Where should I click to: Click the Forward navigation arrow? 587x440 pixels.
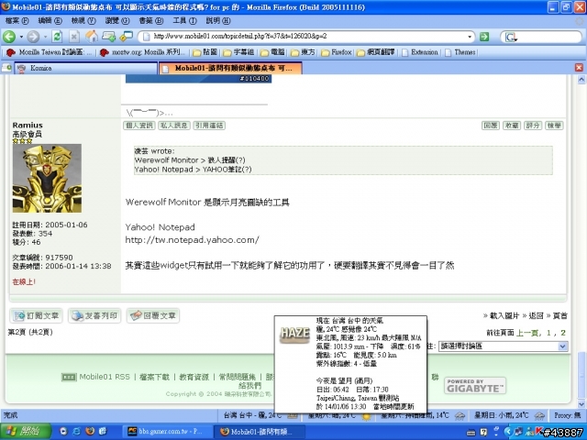33,37
